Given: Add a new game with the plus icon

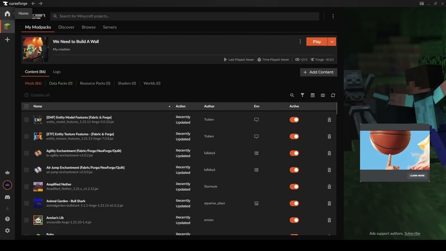Looking at the screenshot, I should point(7,40).
